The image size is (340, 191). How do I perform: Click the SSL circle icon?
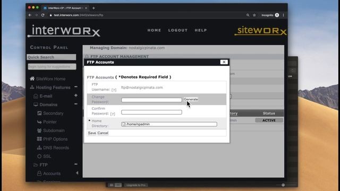(39, 156)
